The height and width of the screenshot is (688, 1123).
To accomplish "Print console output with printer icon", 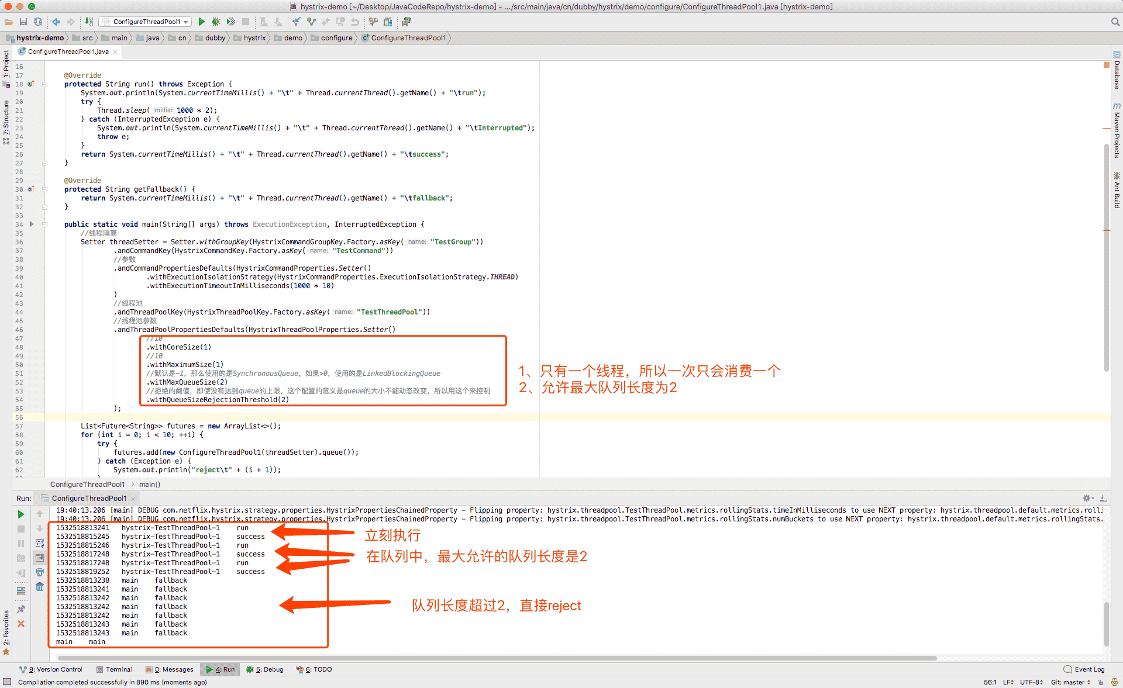I will click(x=40, y=572).
